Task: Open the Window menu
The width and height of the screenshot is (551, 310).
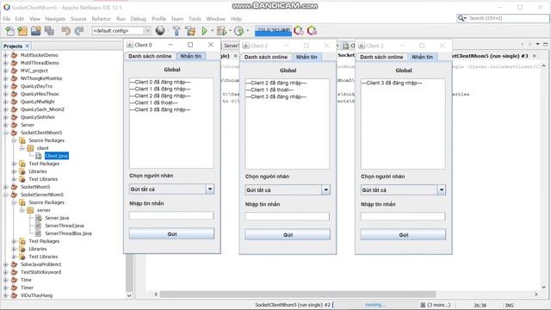Action: [215, 19]
